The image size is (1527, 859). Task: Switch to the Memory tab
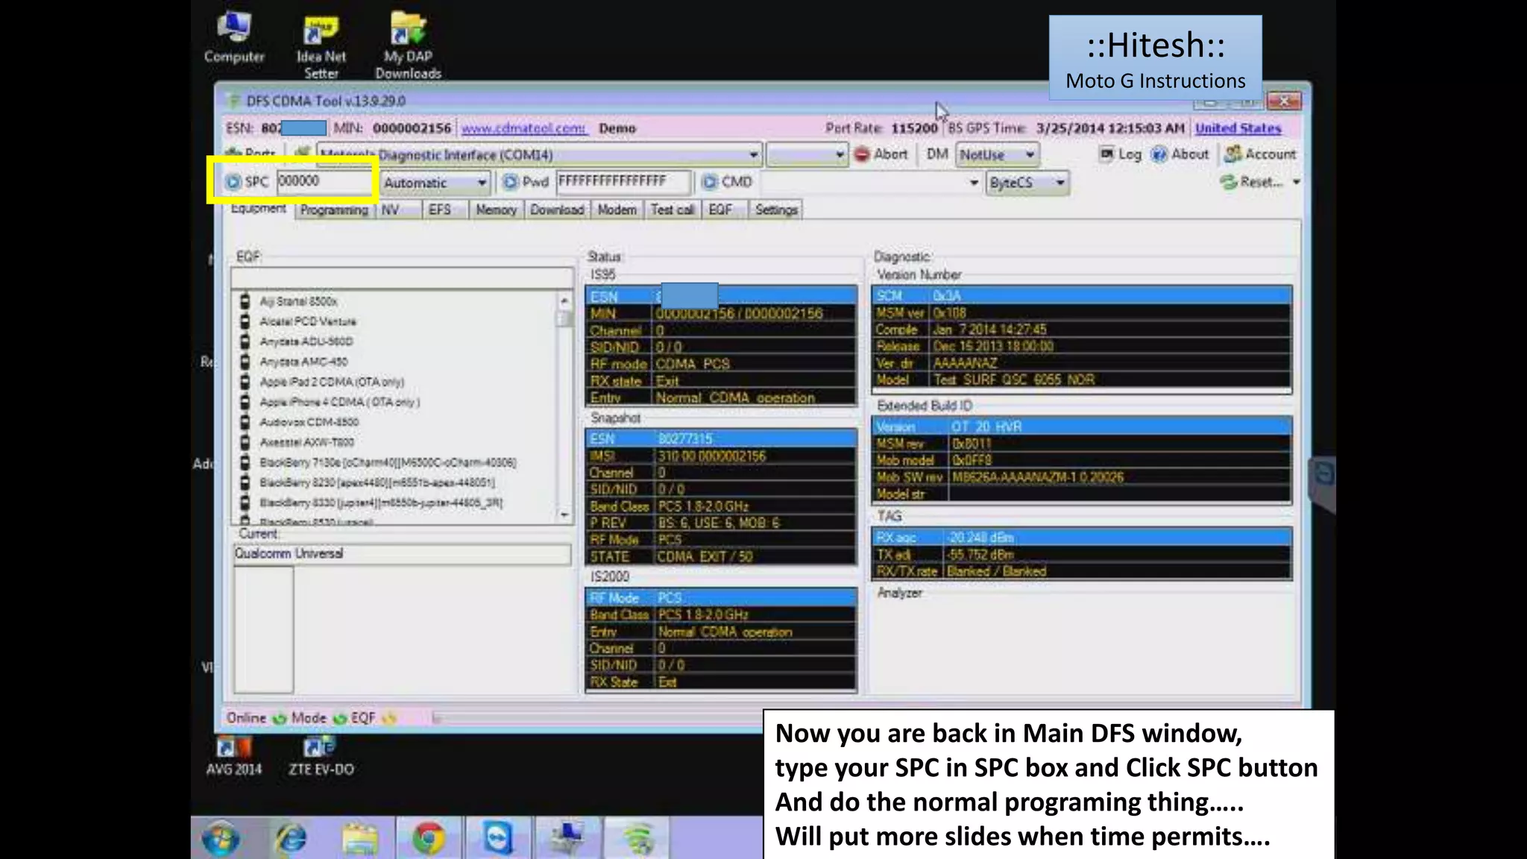(x=496, y=210)
